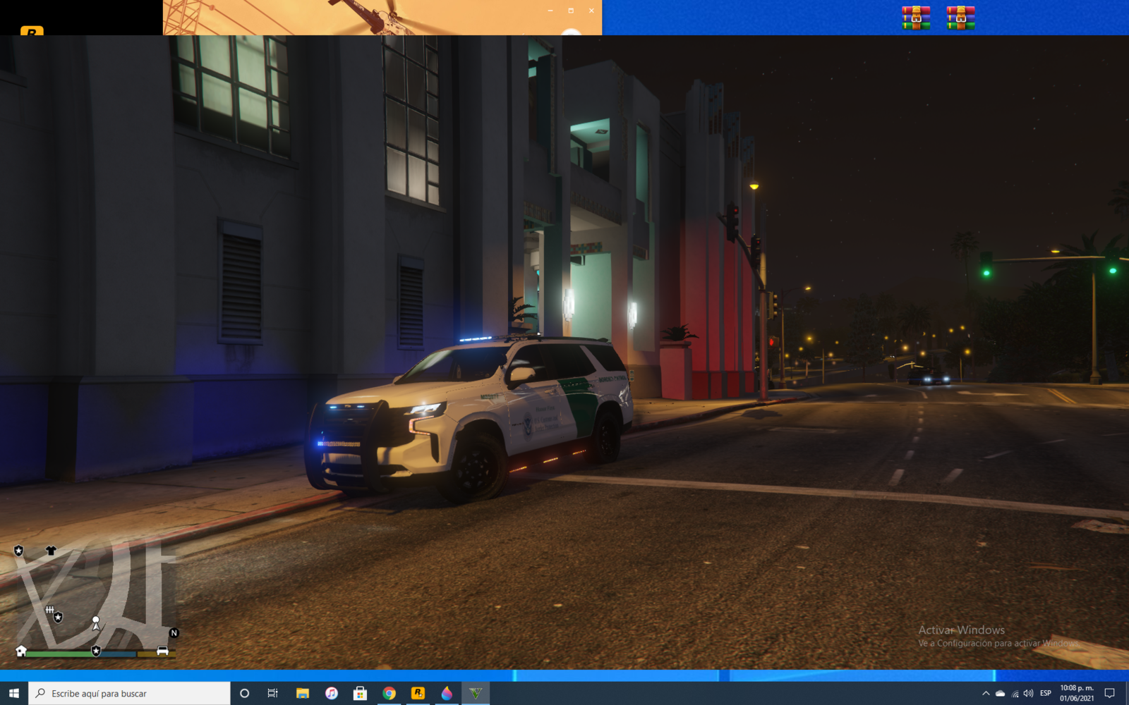This screenshot has height=705, width=1129.
Task: Click the north compass marker on minimap
Action: [x=174, y=633]
